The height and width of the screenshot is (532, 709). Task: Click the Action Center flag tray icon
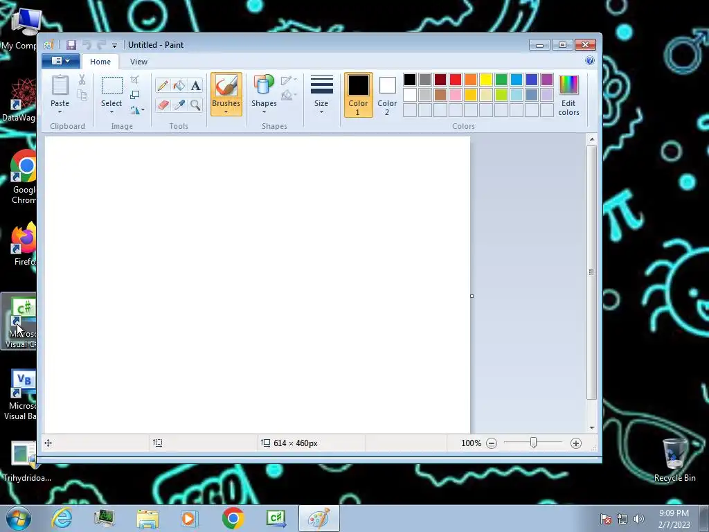[605, 519]
